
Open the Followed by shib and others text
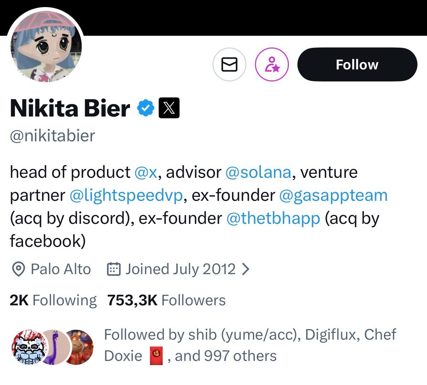[250, 345]
